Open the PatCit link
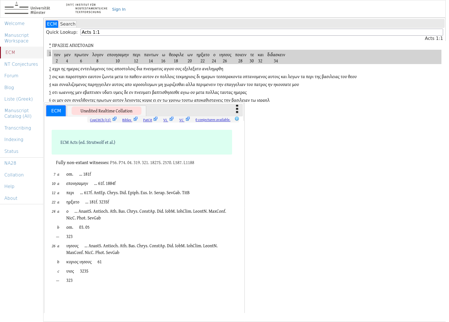The image size is (449, 322). coord(148,120)
